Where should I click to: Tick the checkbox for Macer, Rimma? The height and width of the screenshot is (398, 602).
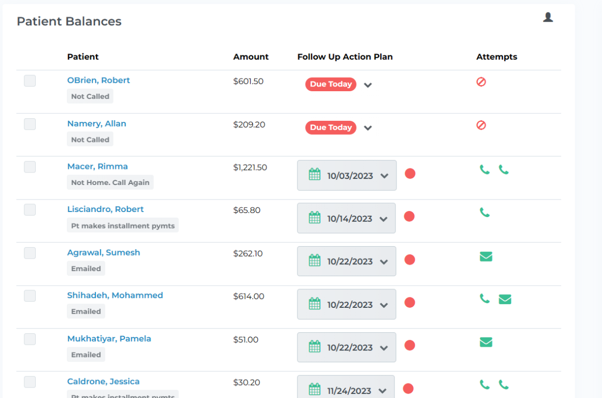pyautogui.click(x=30, y=167)
